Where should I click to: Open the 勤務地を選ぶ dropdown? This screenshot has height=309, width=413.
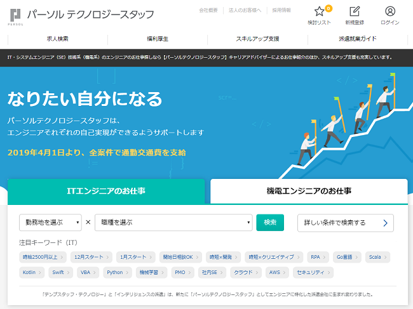pos(51,223)
